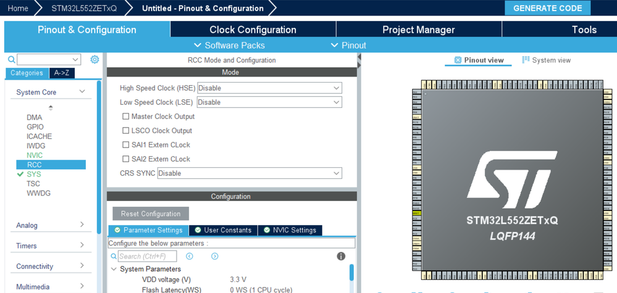Switch to Pinout view
Image resolution: width=617 pixels, height=293 pixels.
(x=479, y=60)
